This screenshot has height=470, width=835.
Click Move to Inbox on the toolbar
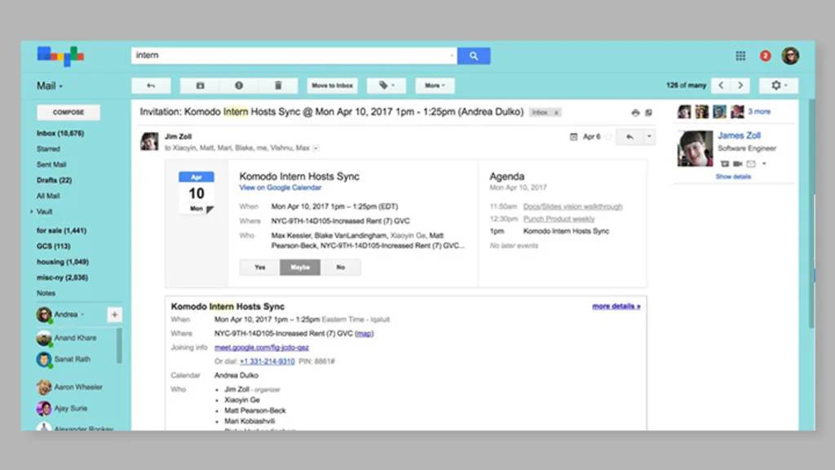pyautogui.click(x=332, y=85)
